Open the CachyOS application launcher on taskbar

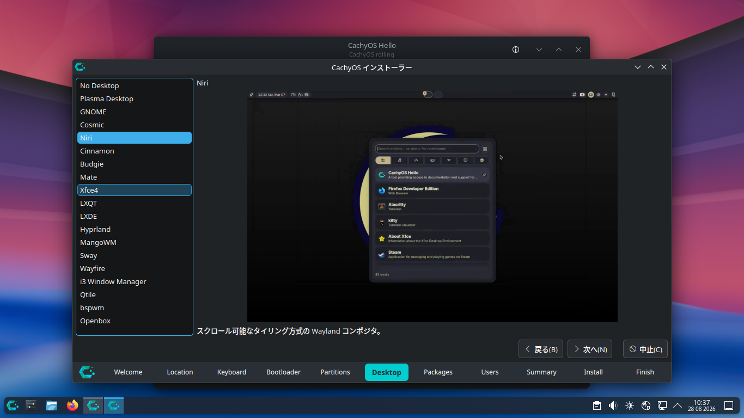coord(13,405)
